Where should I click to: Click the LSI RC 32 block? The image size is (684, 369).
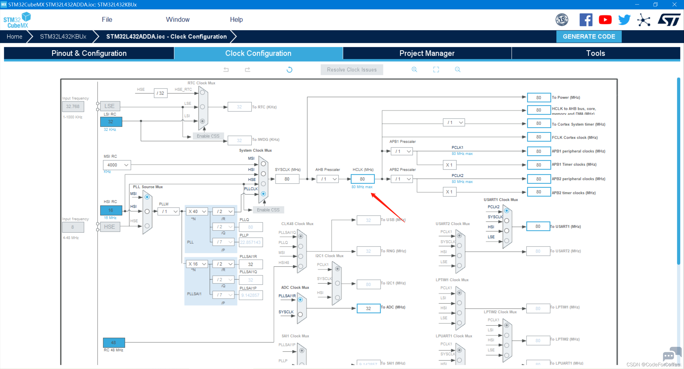[111, 122]
